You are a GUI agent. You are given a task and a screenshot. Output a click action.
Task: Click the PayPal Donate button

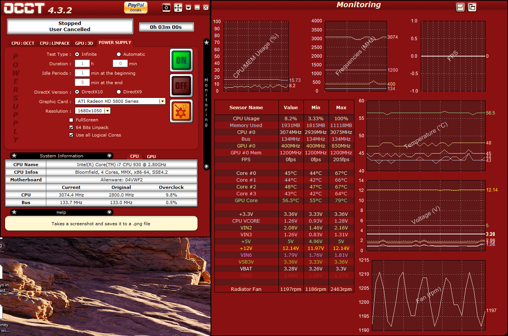pyautogui.click(x=135, y=7)
